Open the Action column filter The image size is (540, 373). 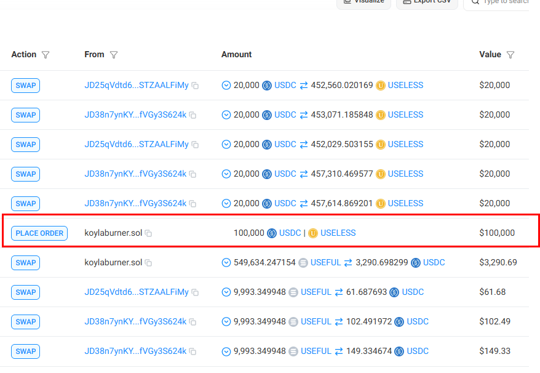click(46, 55)
